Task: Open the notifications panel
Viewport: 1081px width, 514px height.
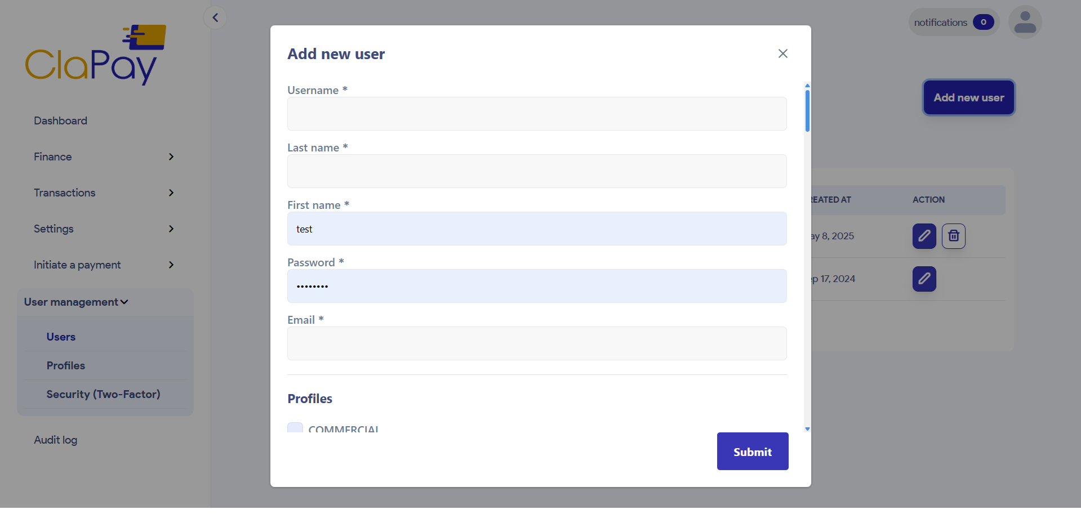Action: coord(953,22)
